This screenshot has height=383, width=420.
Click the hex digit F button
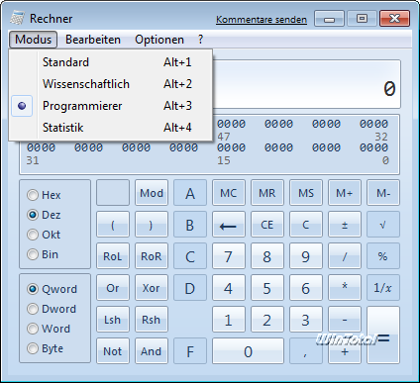(190, 351)
